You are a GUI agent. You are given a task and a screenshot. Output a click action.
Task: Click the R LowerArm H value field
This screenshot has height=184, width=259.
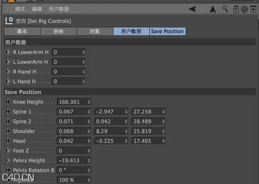(69, 53)
